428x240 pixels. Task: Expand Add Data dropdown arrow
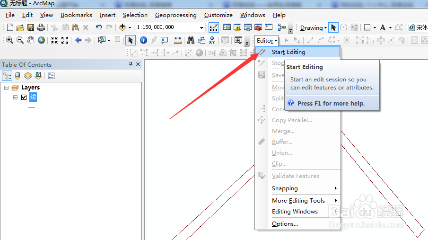130,27
